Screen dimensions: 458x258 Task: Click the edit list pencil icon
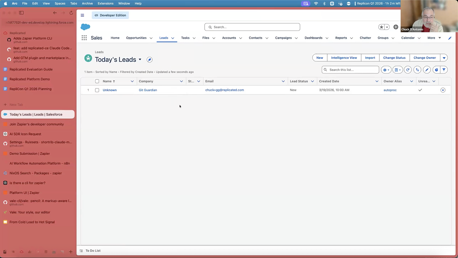point(427,70)
